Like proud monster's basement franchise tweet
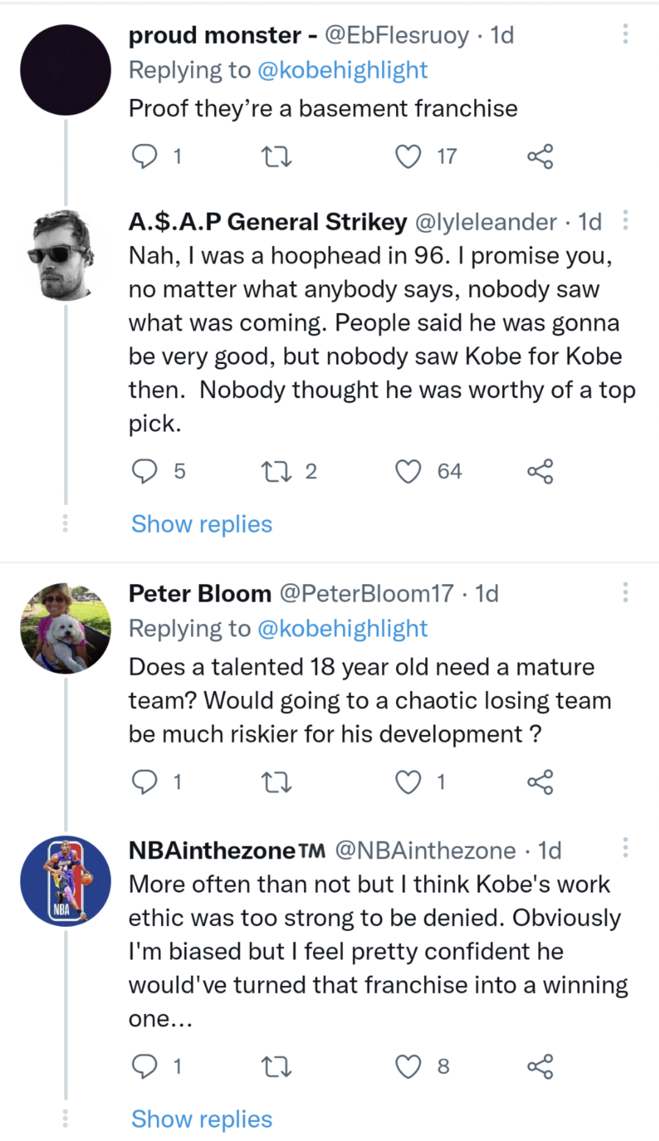The width and height of the screenshot is (659, 1141). (408, 157)
